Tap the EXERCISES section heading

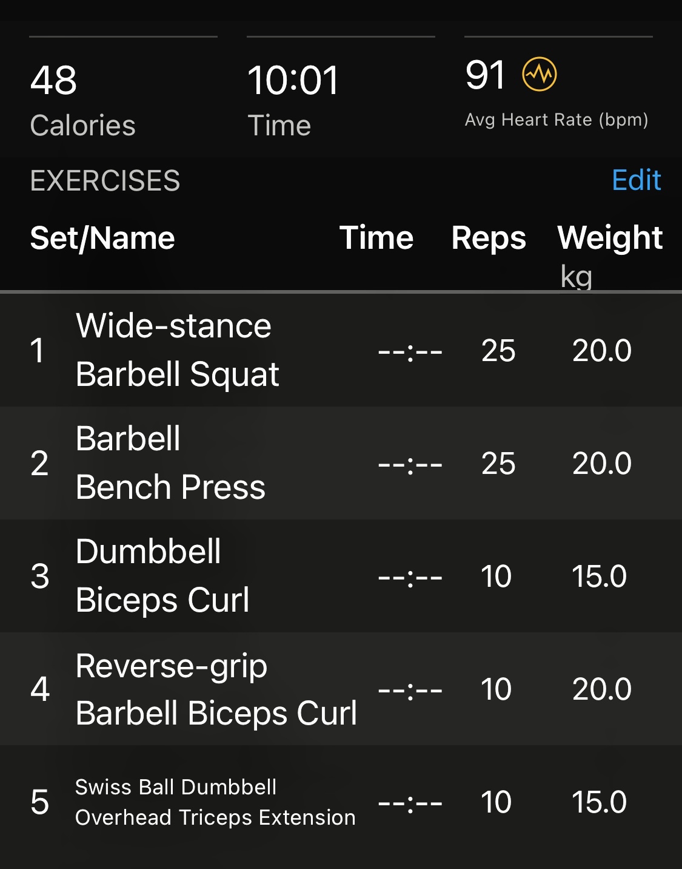(x=105, y=181)
